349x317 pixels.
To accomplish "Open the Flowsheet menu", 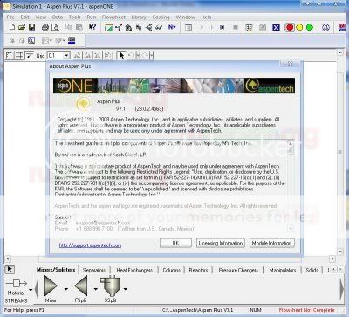I will point(113,17).
